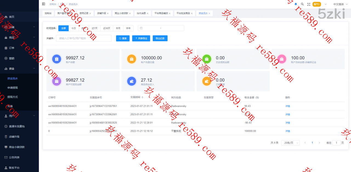Click the 商户可提现金额 purple icon
Screen dimensions: 351x172
pos(56,81)
